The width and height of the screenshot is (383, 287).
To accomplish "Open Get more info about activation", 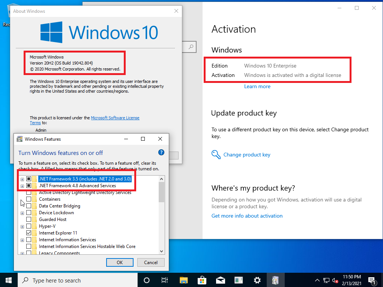I will click(247, 216).
